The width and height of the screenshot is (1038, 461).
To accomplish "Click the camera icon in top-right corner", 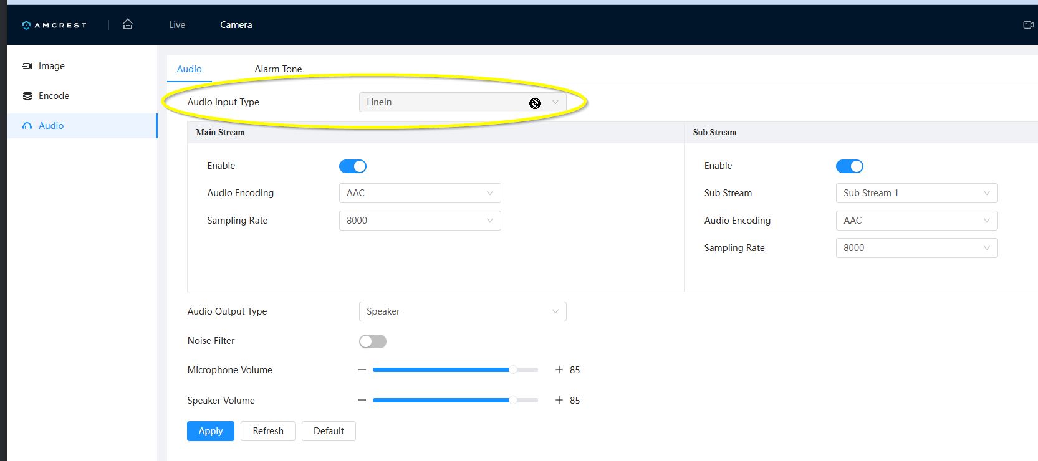I will point(1029,25).
